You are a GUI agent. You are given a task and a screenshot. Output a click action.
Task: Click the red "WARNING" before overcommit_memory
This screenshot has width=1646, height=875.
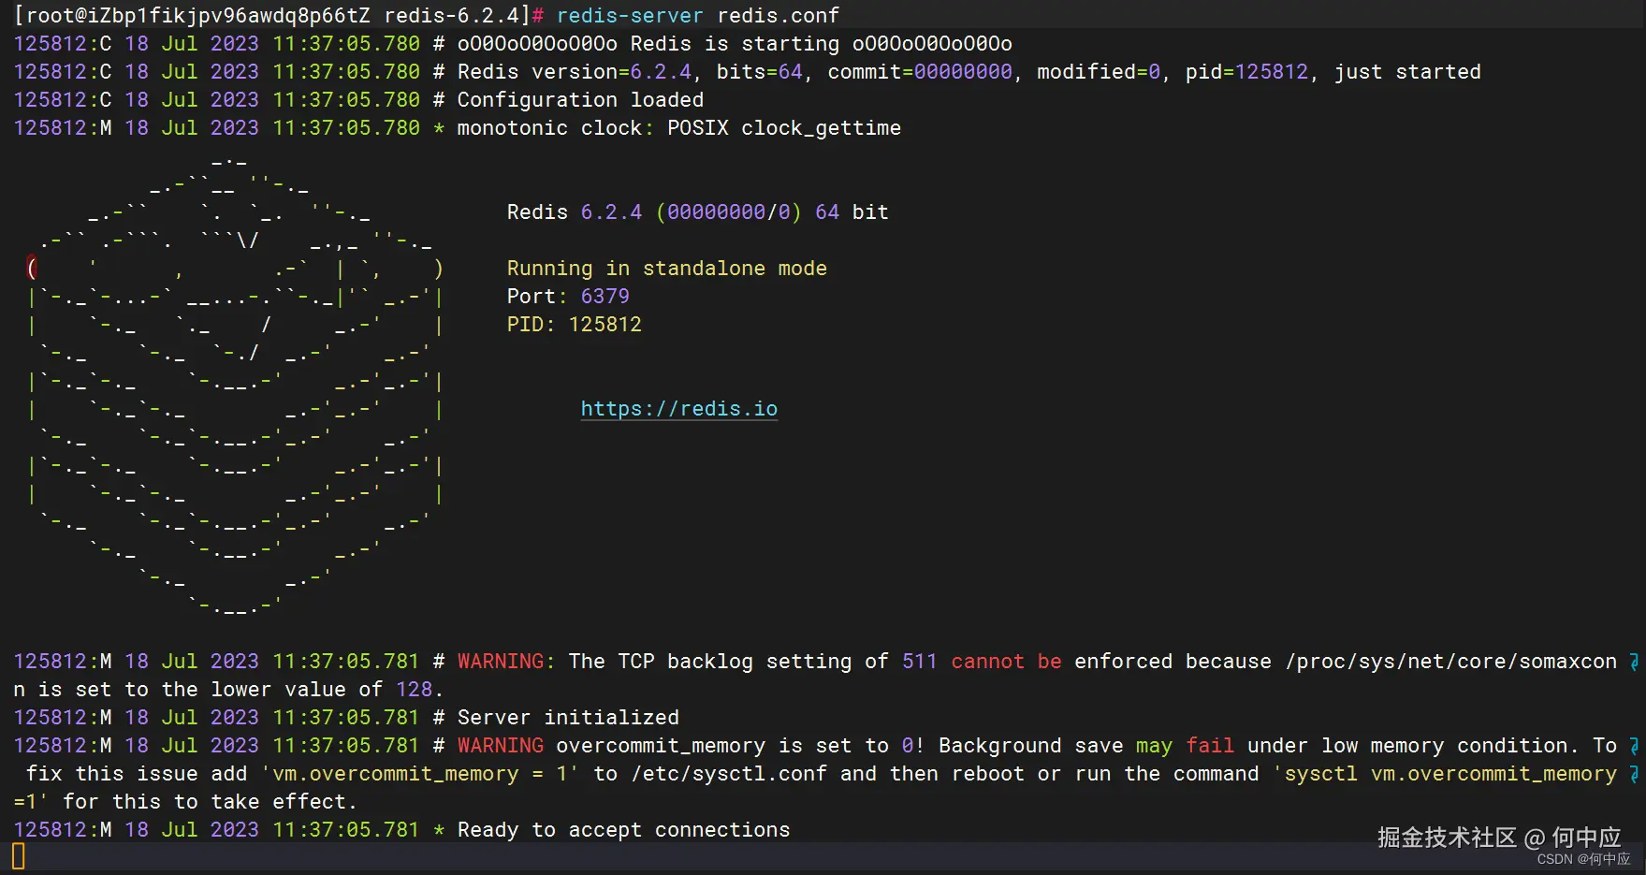501,746
